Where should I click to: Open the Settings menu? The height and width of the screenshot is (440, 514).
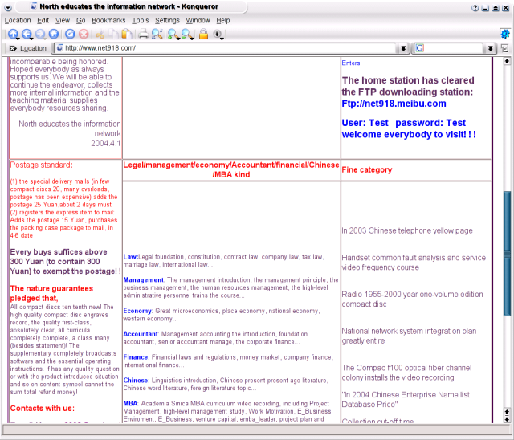coord(167,20)
